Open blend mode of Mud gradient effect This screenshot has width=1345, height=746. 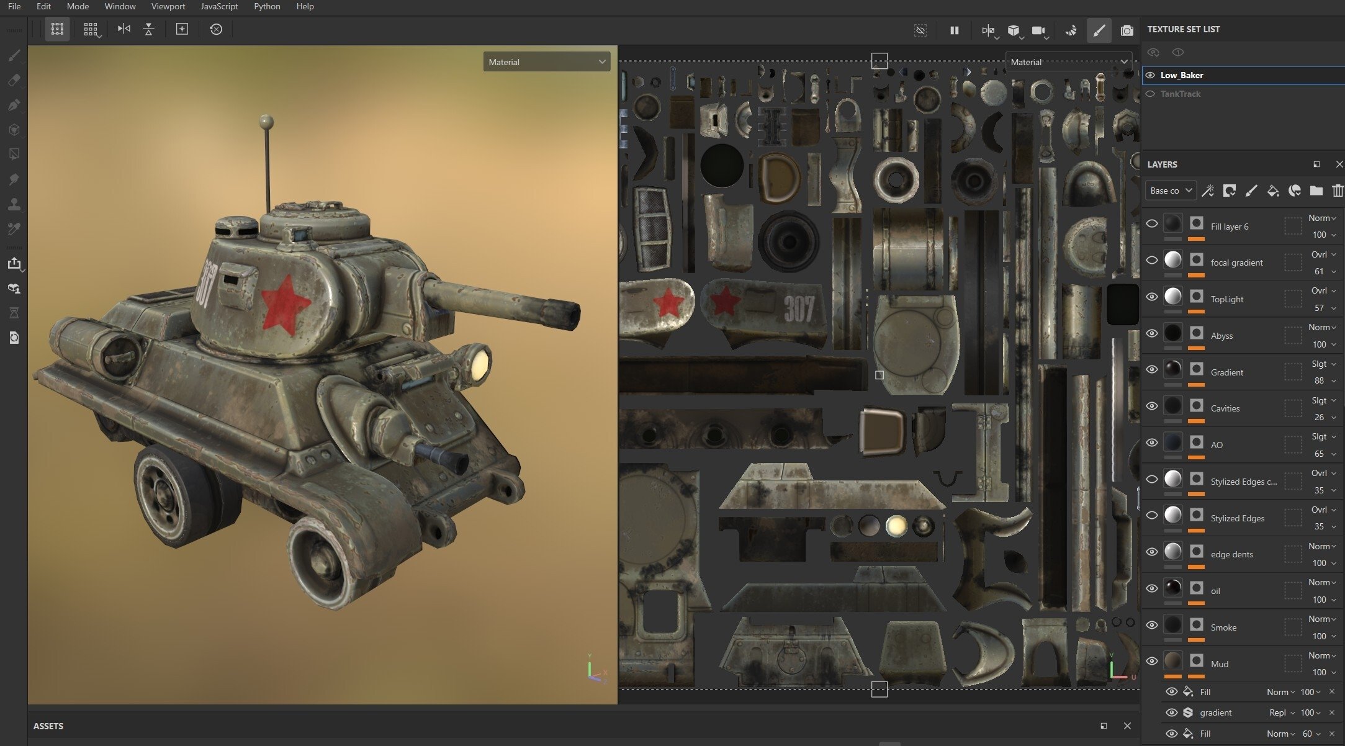point(1282,712)
